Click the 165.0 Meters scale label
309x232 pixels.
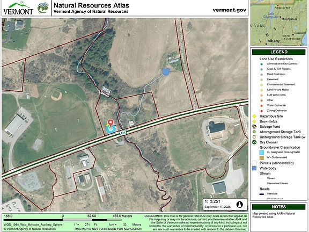coord(122,216)
